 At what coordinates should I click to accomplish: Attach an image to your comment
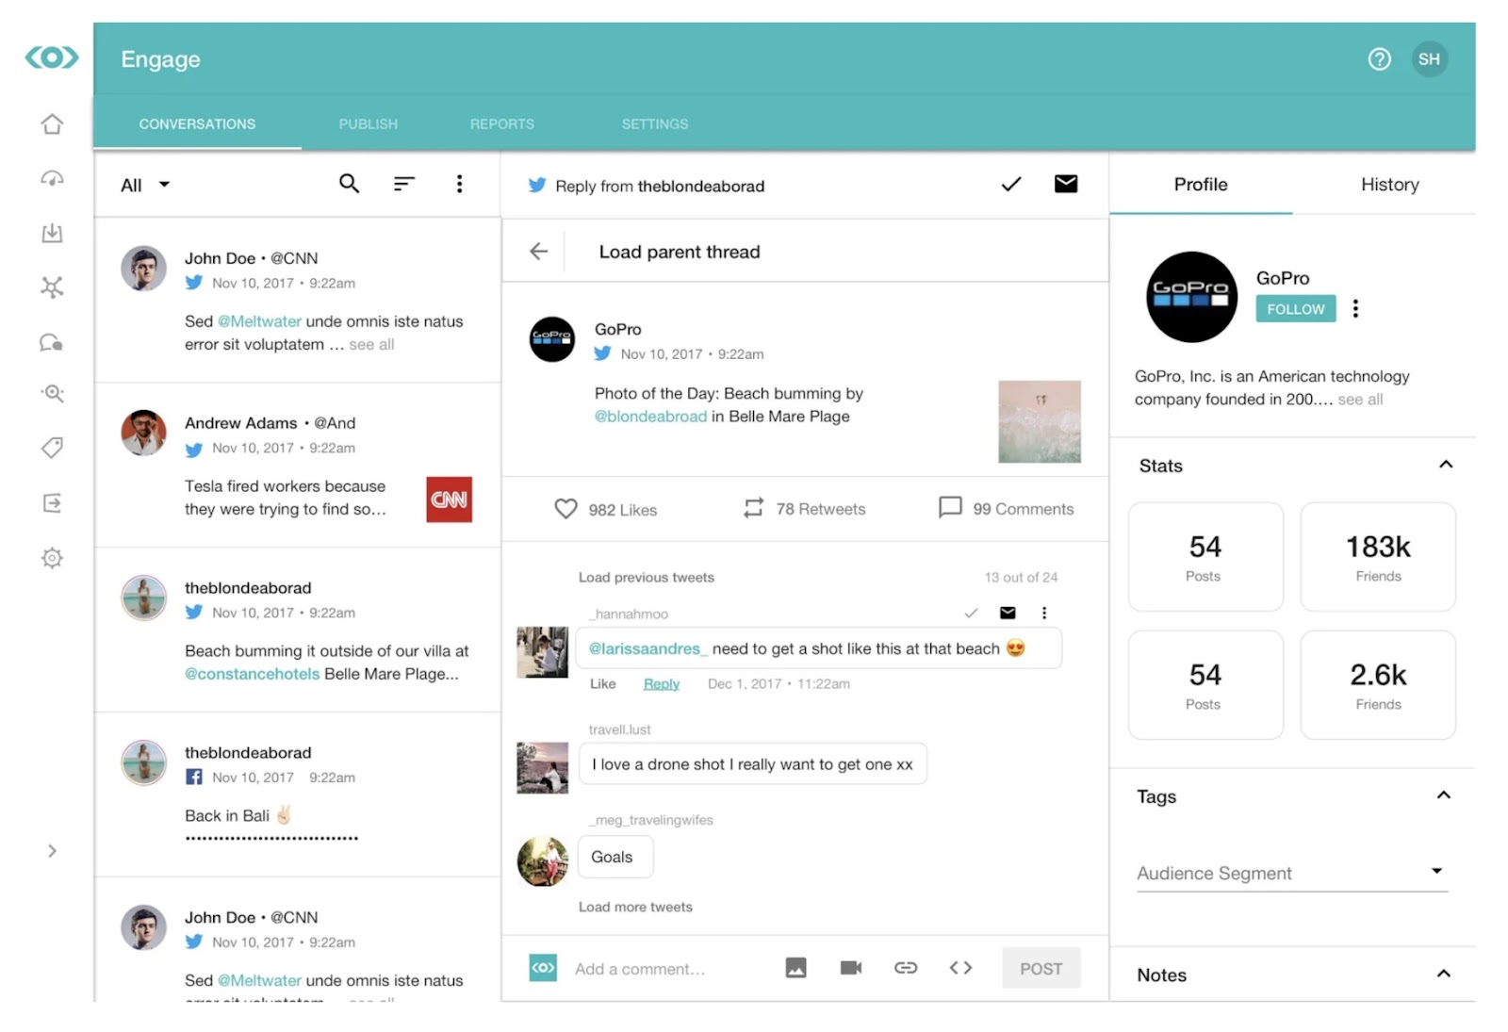click(796, 968)
